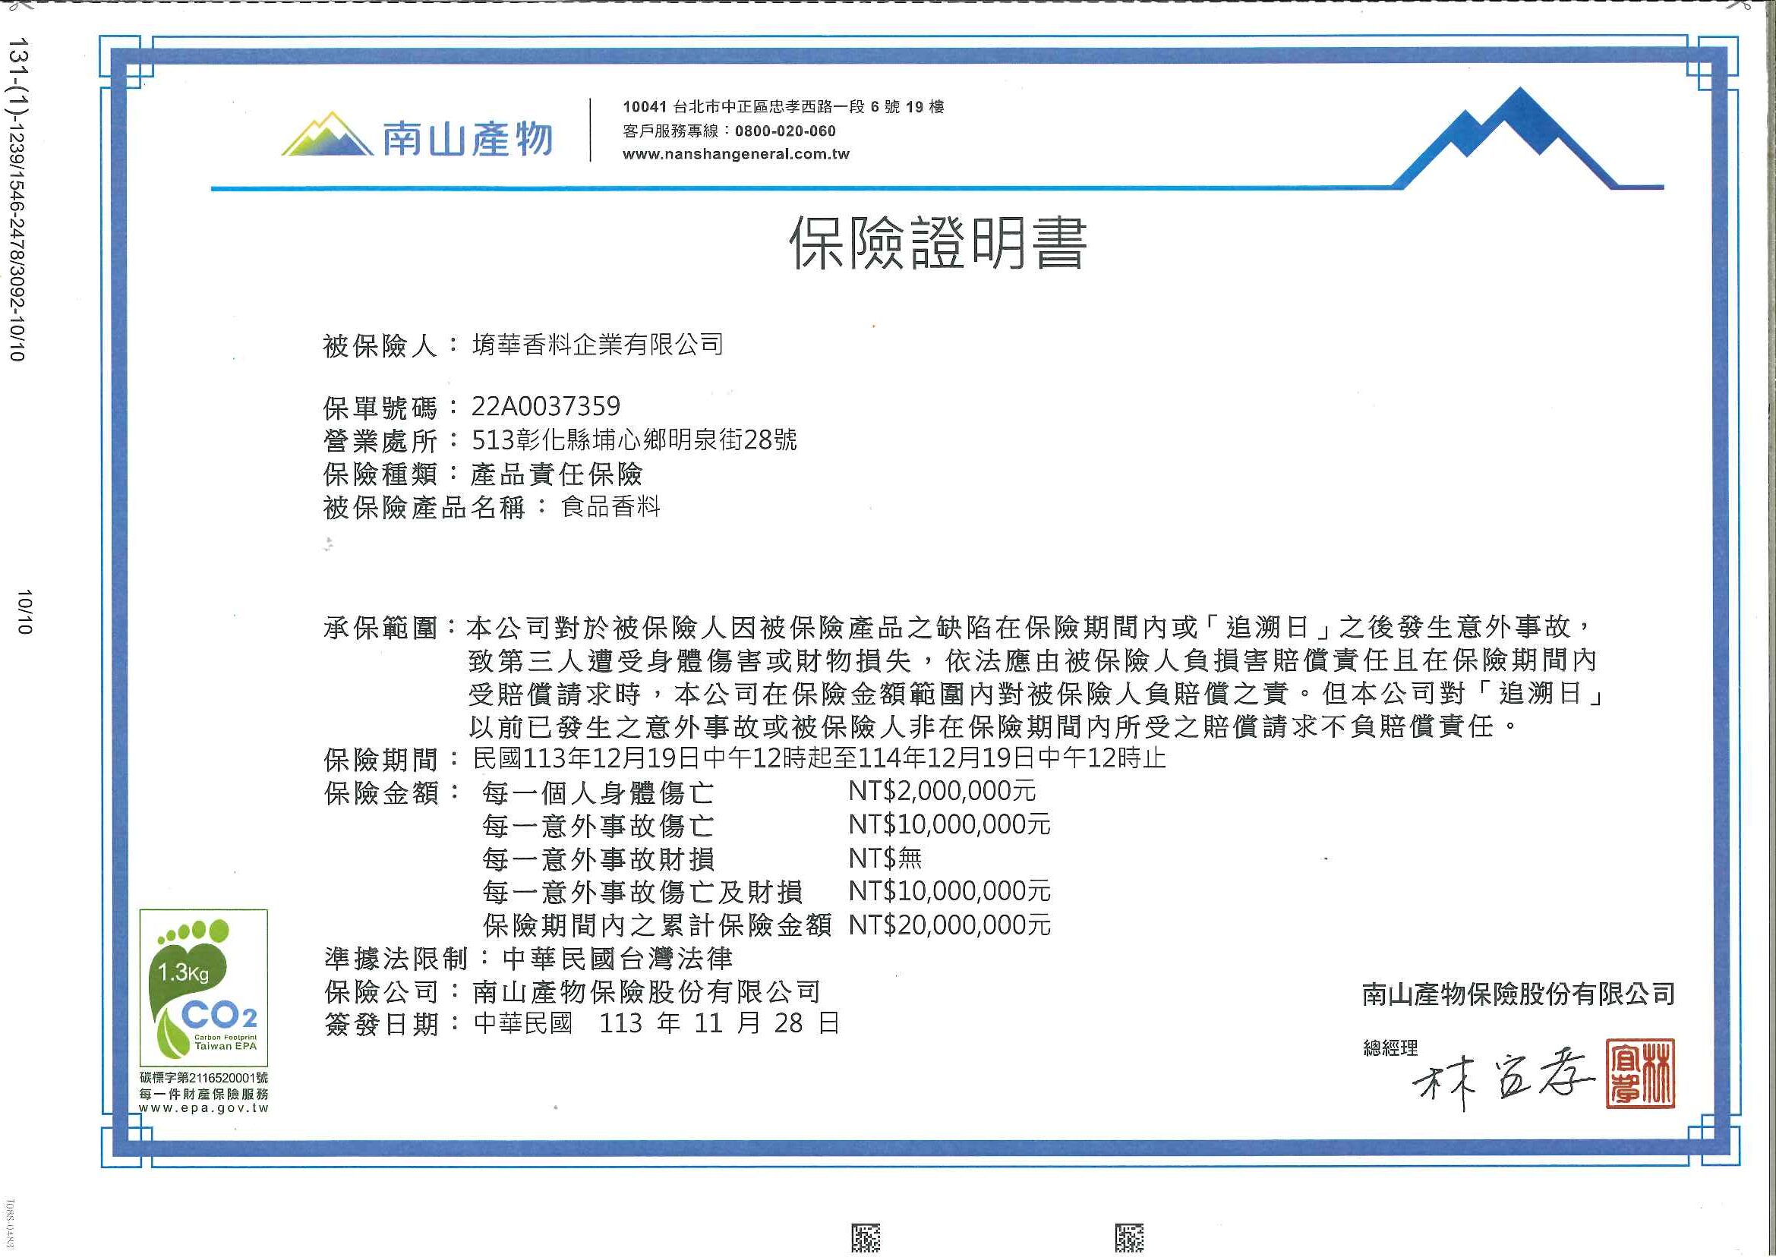Click the 承保範圍 label
The width and height of the screenshot is (1776, 1257).
tap(380, 628)
